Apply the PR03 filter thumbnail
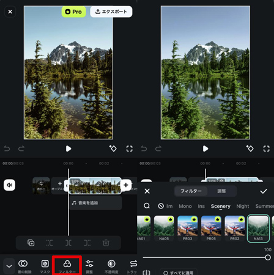The height and width of the screenshot is (275, 274). (188, 228)
